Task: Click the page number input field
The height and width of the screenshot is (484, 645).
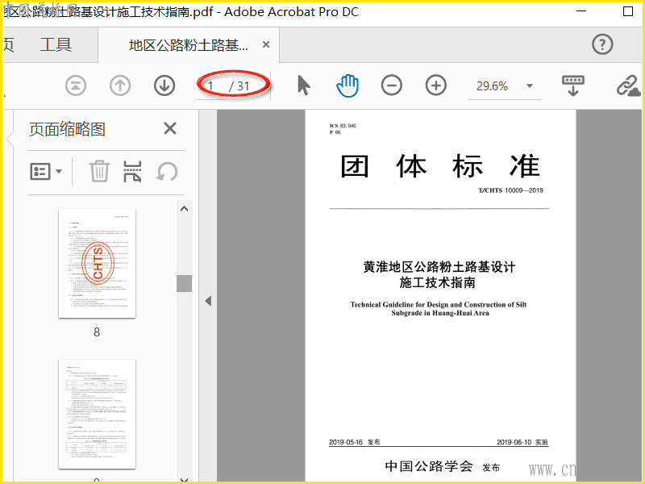Action: tap(211, 86)
